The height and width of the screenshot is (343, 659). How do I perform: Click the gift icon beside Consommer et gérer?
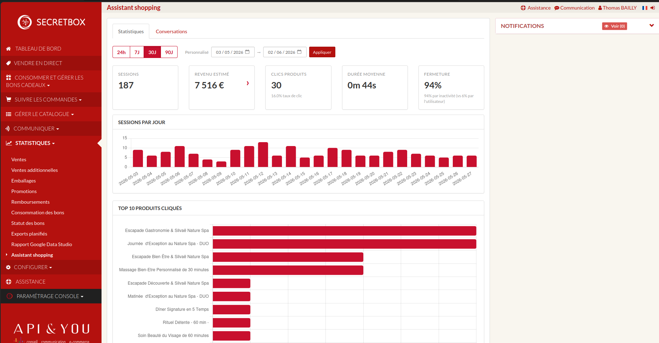coord(8,77)
